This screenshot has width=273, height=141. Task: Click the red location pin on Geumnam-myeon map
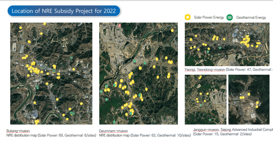click(120, 26)
